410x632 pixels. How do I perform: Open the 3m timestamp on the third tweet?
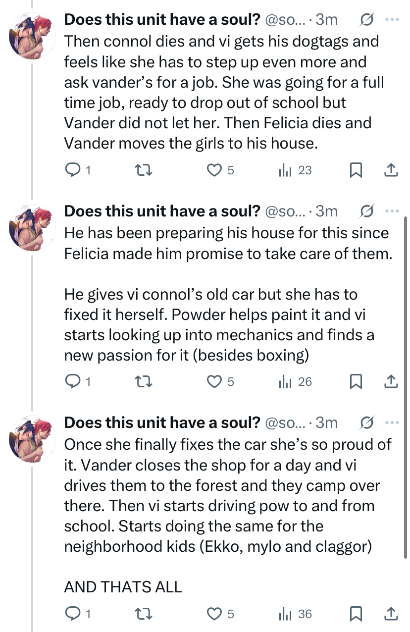(327, 422)
